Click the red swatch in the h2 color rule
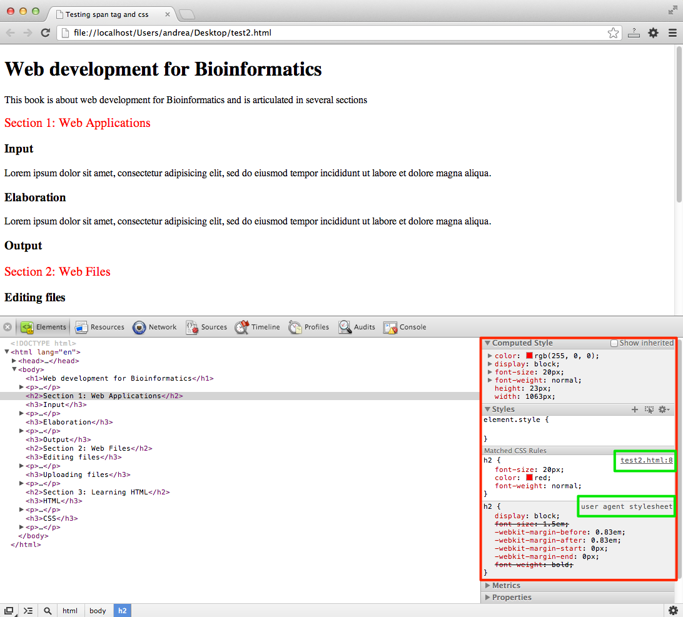 [529, 478]
